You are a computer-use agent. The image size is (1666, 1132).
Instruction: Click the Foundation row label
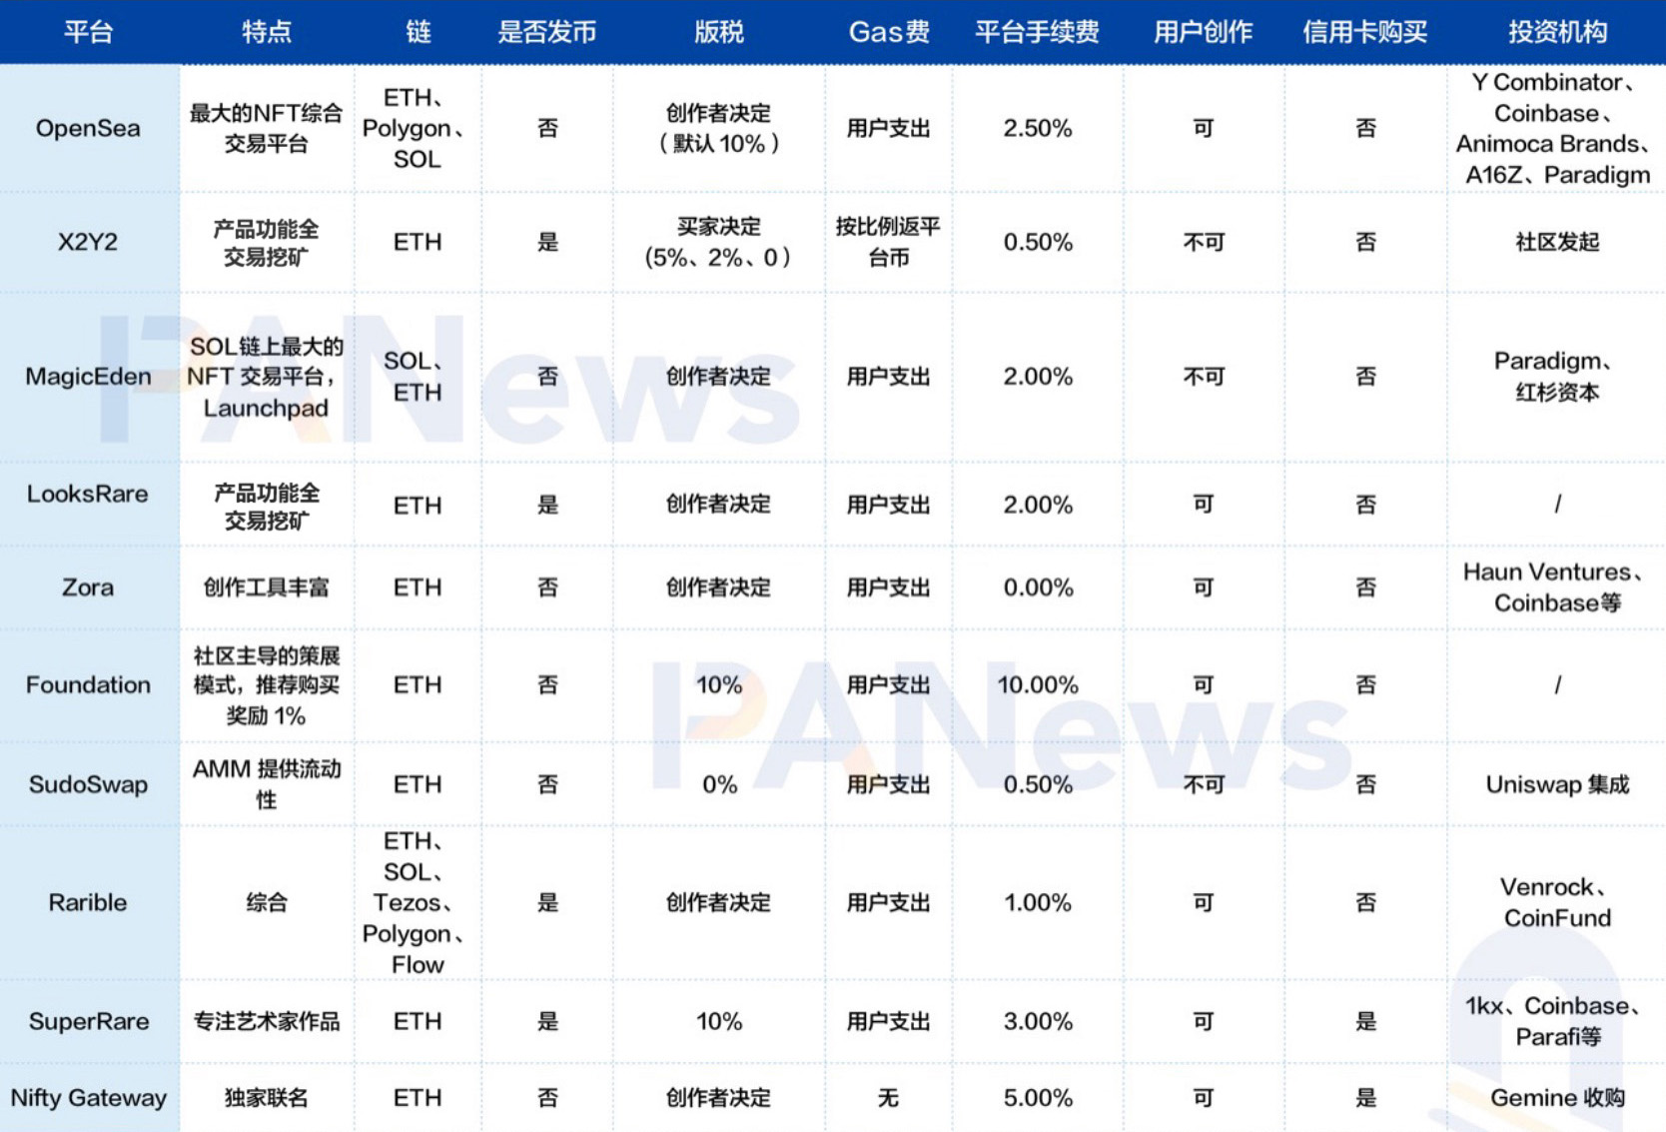tap(87, 684)
